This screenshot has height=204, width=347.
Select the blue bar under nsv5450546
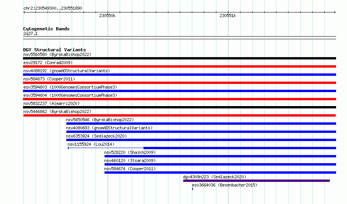(201, 124)
